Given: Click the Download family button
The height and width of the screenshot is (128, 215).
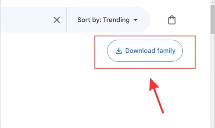Looking at the screenshot, I should coord(145,51).
